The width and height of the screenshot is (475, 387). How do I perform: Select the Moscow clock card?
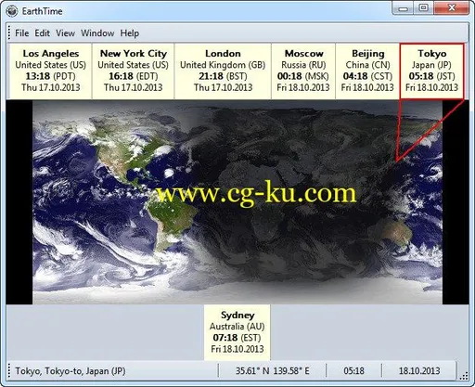coord(303,71)
